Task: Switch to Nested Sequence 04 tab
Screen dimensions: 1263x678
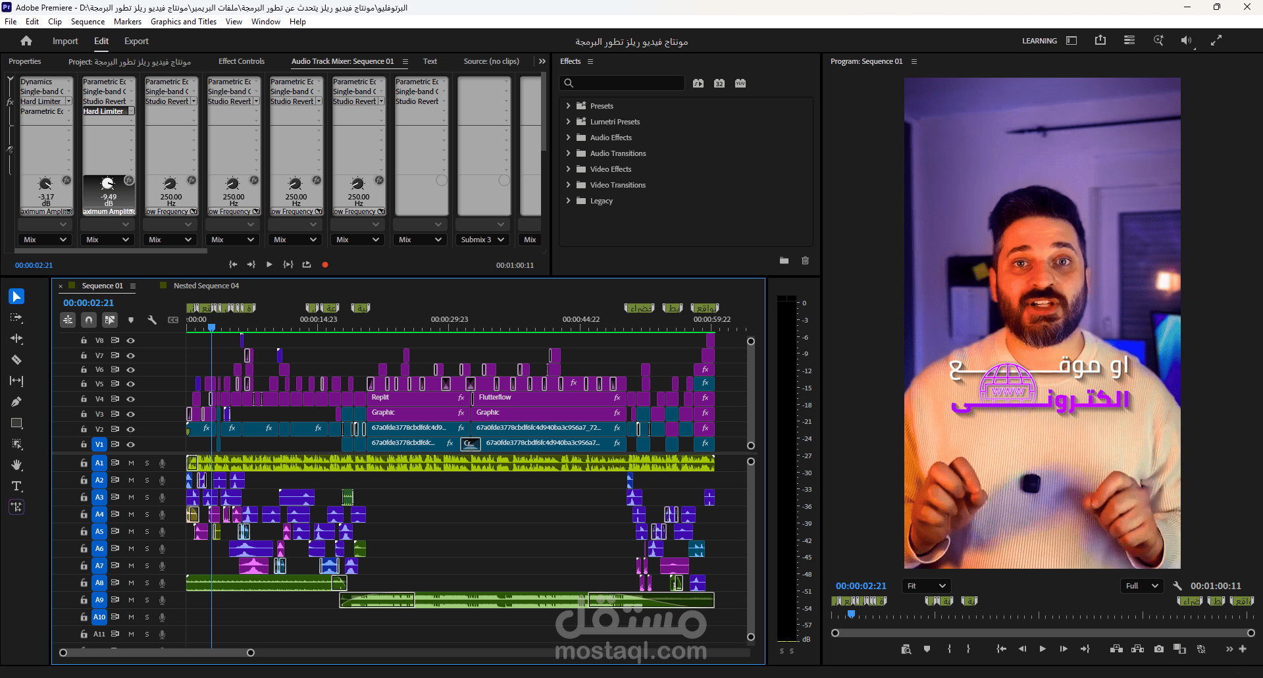Action: (206, 286)
